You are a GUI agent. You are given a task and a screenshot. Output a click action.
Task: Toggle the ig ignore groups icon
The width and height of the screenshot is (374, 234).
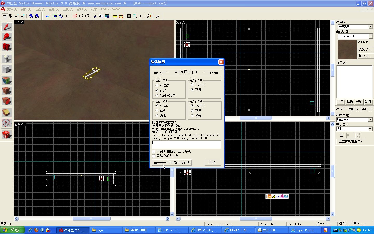click(67, 16)
